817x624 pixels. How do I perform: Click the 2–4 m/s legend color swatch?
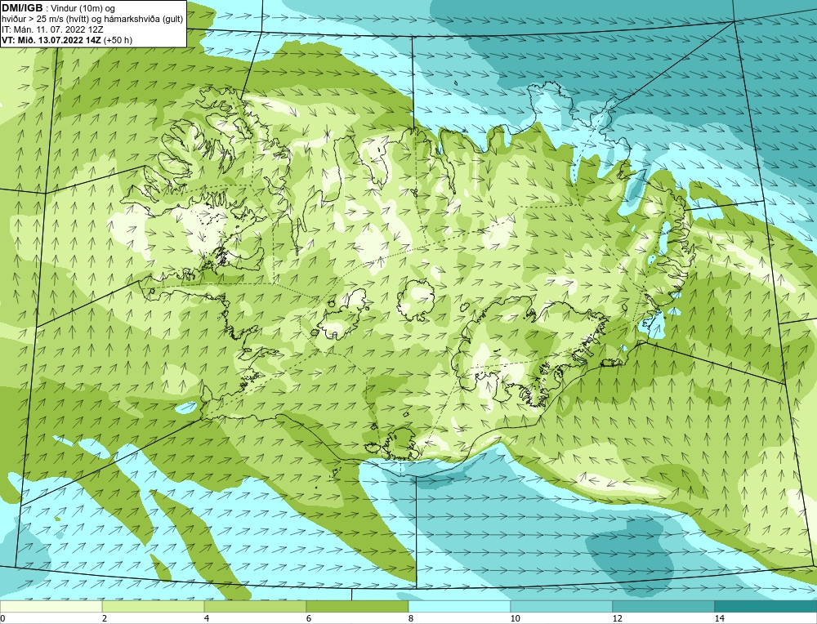(154, 606)
